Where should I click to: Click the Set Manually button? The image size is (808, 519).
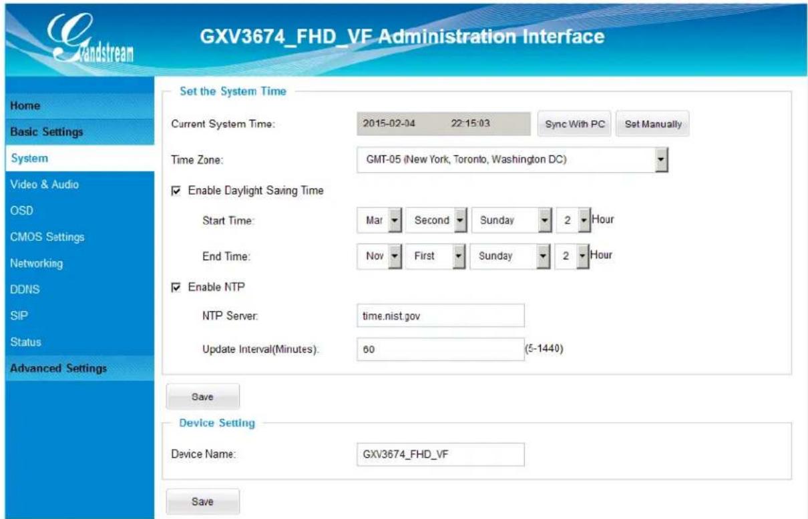[652, 124]
